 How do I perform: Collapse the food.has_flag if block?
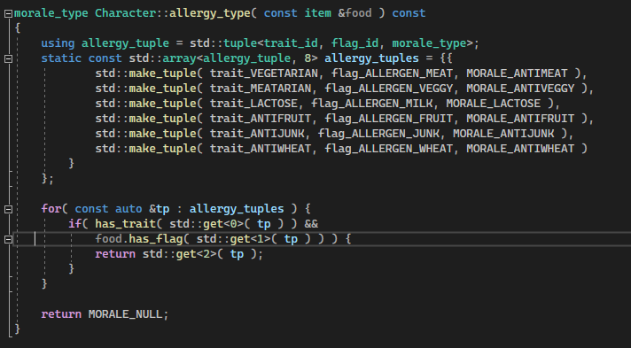coord(8,239)
